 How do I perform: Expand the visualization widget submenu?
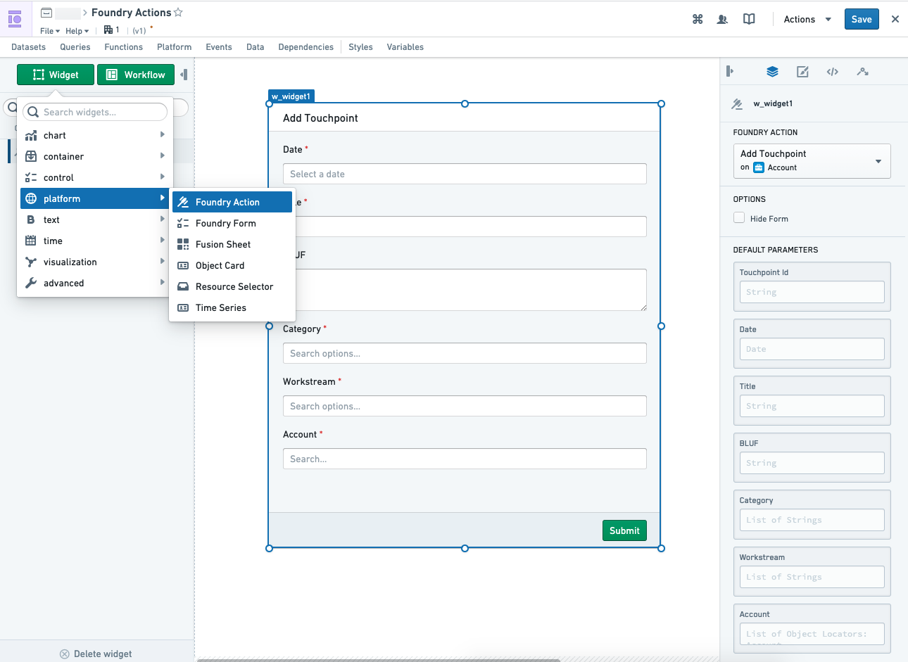coord(162,262)
